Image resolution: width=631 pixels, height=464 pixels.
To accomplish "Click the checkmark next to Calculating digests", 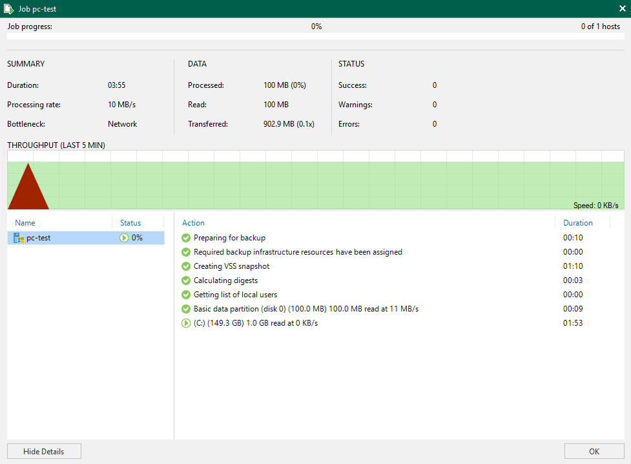I will click(x=186, y=280).
